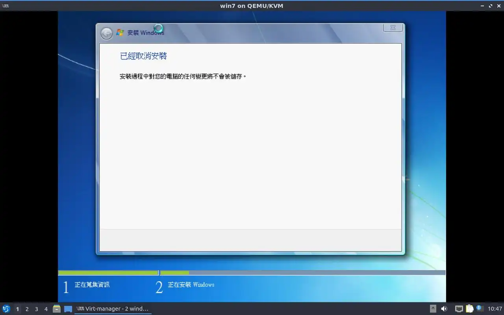The height and width of the screenshot is (315, 504).
Task: Click the clock showing 10:47
Action: (495, 309)
